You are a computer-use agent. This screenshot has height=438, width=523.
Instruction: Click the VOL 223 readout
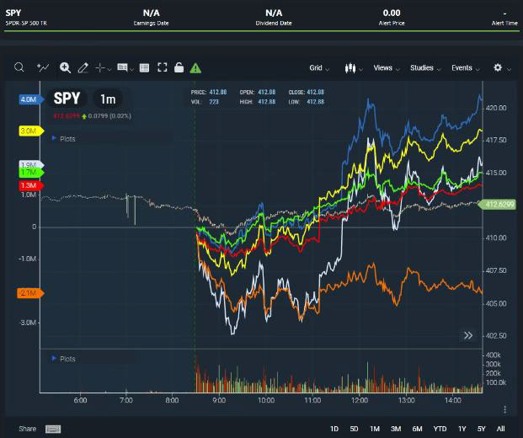click(x=205, y=102)
